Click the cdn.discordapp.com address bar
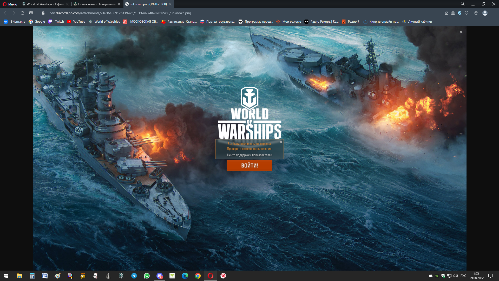The height and width of the screenshot is (281, 499). click(120, 13)
